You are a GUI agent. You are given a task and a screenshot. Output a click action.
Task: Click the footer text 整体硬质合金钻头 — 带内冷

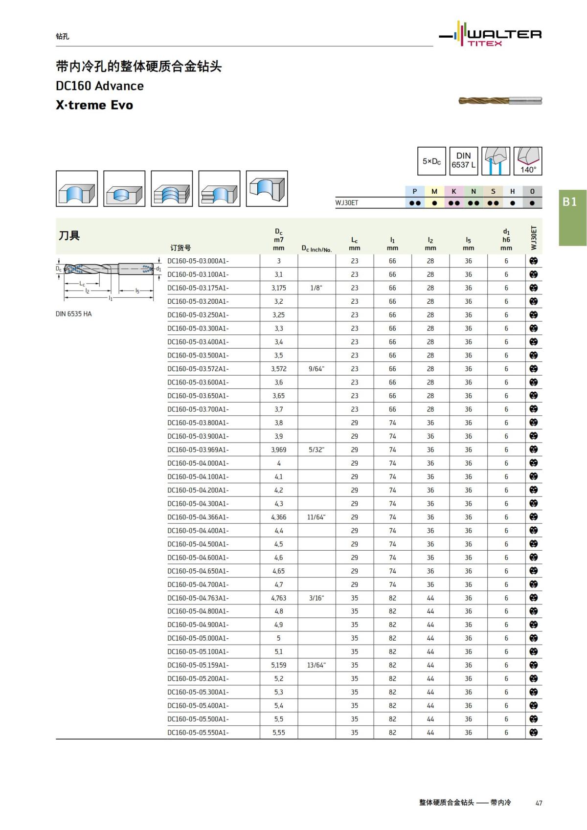(465, 803)
